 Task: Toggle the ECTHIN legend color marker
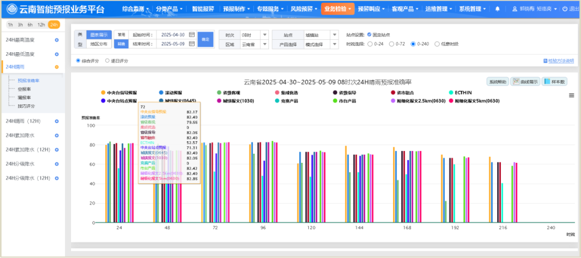[450, 92]
